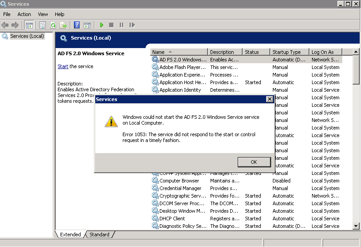Click the vertical scrollbar thumb of services list
The width and height of the screenshot is (361, 247).
coord(356,70)
